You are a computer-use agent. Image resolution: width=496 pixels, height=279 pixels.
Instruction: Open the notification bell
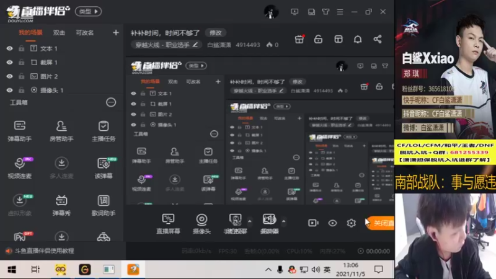(358, 39)
